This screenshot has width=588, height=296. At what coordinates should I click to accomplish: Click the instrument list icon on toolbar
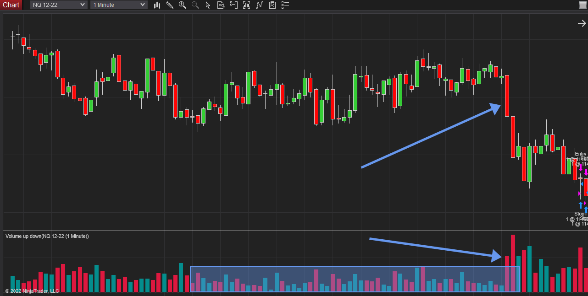[285, 5]
